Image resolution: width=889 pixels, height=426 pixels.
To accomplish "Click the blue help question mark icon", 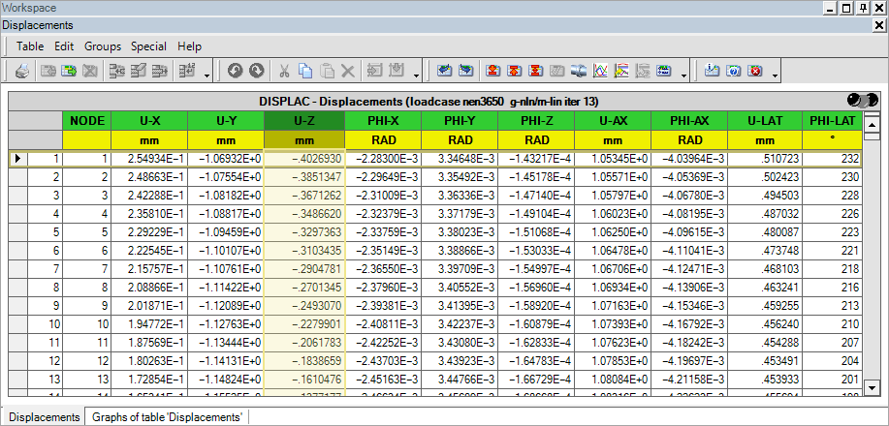I will coord(734,71).
